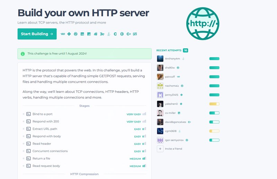Select the Java language icon
Image resolution: width=277 pixels, height=179 pixels.
point(108,34)
